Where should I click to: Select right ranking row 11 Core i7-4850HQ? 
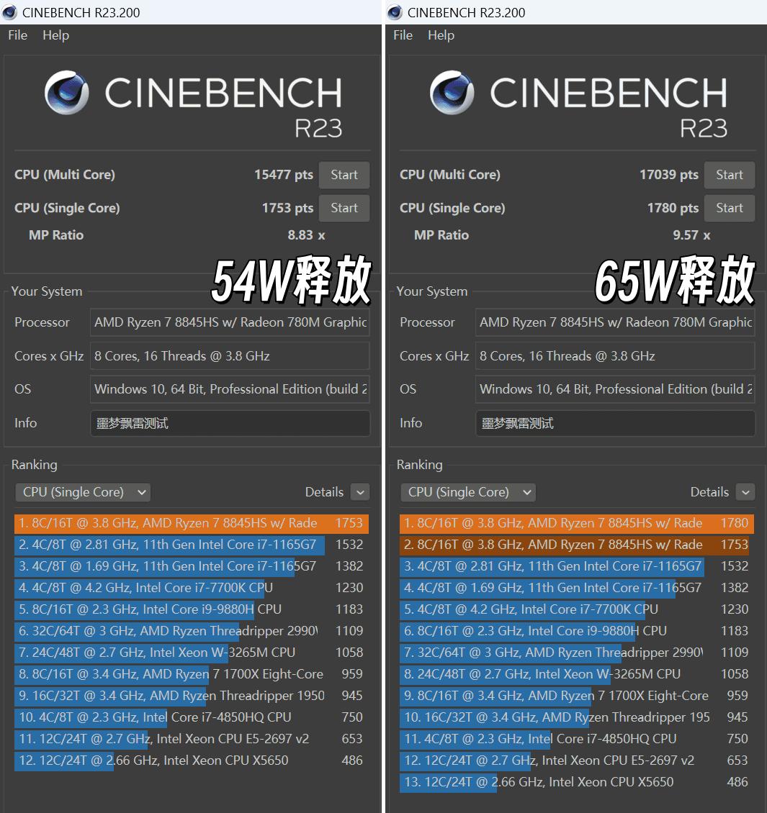tap(577, 739)
